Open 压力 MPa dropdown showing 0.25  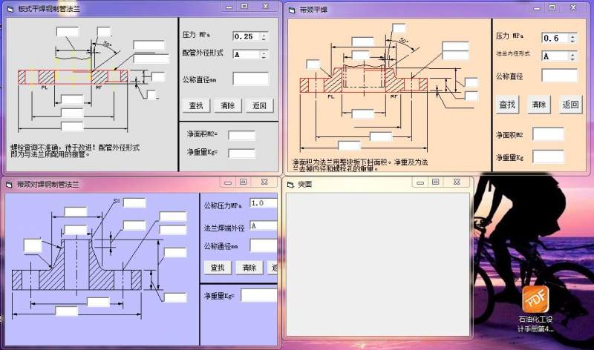coord(264,36)
